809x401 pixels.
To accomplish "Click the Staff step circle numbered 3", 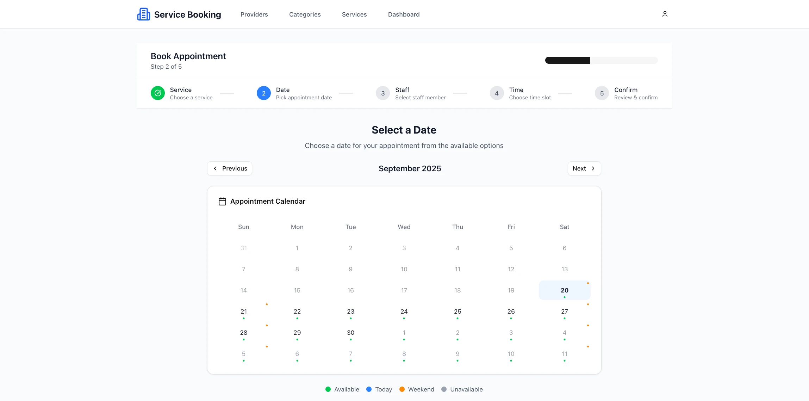I will pos(382,93).
